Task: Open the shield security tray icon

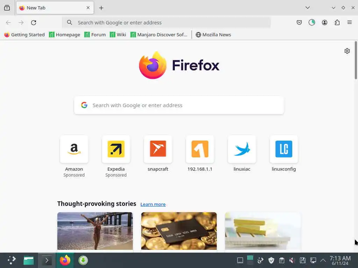Action: (271, 260)
